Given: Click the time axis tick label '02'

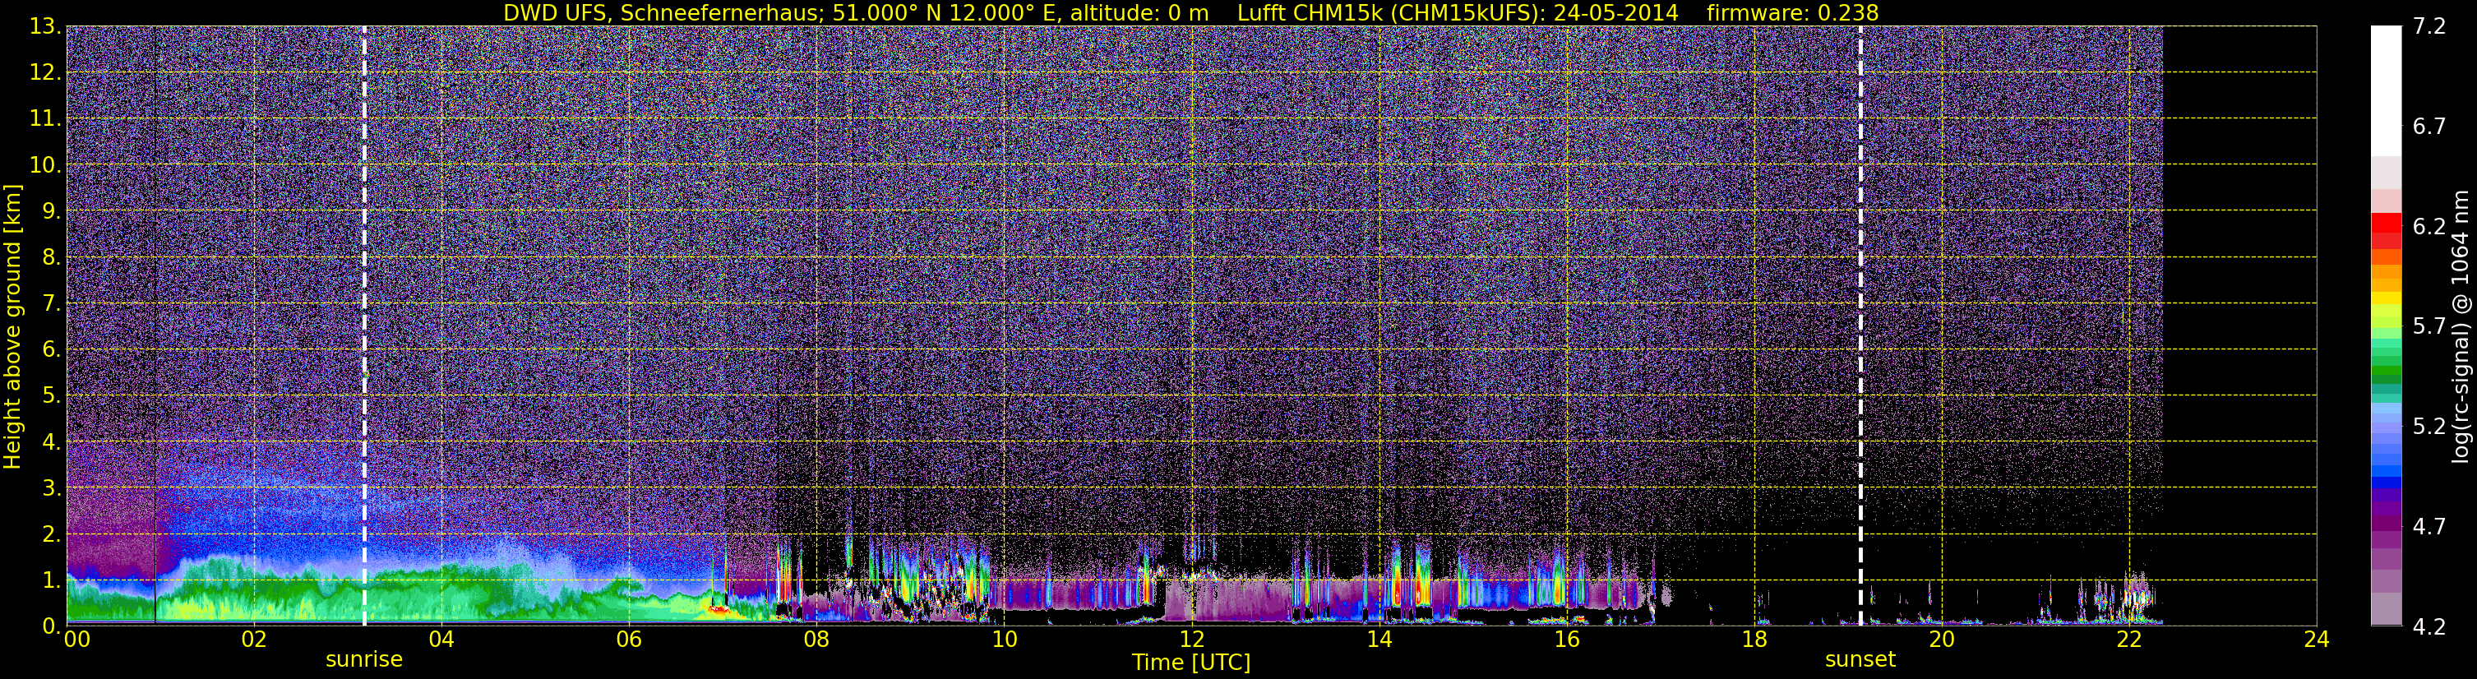Looking at the screenshot, I should coord(254,640).
